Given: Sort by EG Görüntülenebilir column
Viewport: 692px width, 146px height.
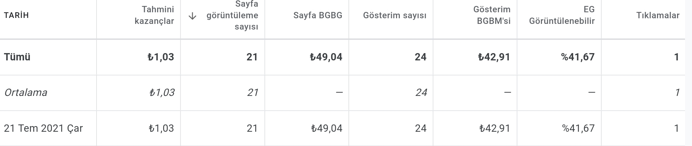Looking at the screenshot, I should 562,15.
